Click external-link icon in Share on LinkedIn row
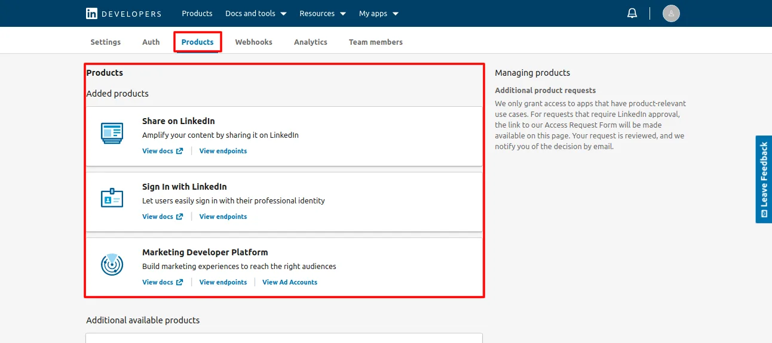Viewport: 772px width, 343px height. (179, 151)
